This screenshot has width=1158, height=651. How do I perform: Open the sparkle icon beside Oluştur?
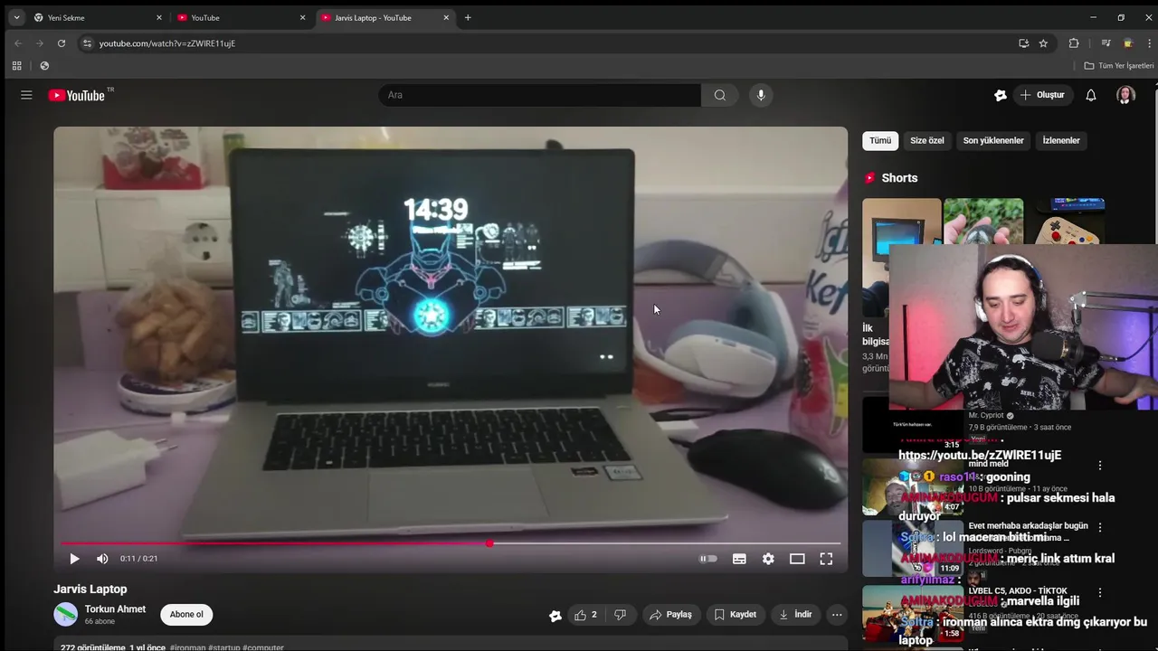[1001, 95]
